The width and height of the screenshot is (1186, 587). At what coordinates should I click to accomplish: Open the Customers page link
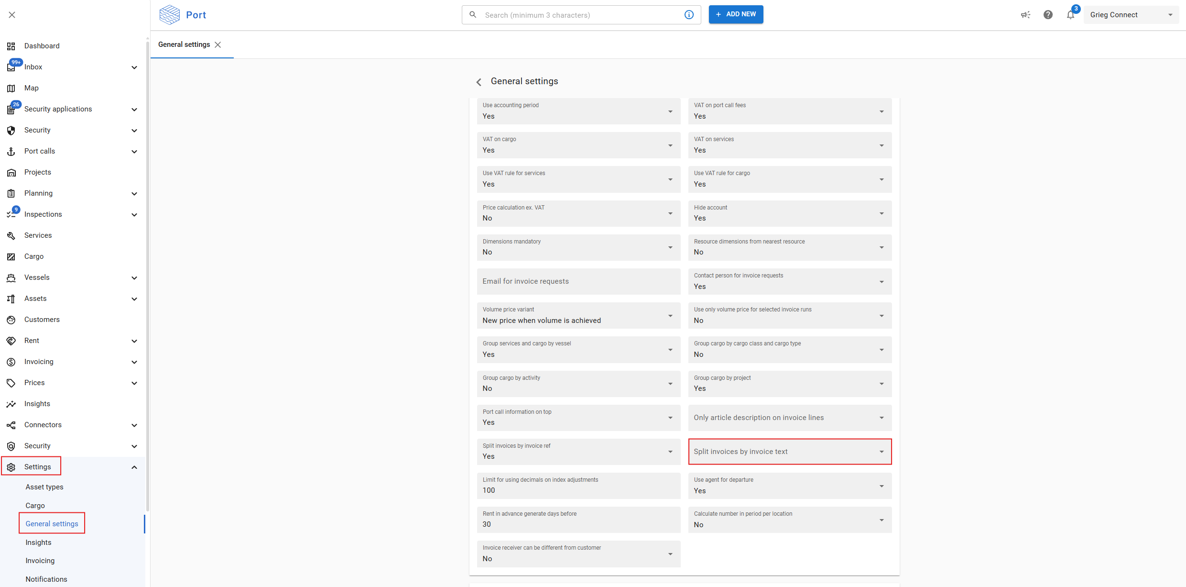(42, 320)
